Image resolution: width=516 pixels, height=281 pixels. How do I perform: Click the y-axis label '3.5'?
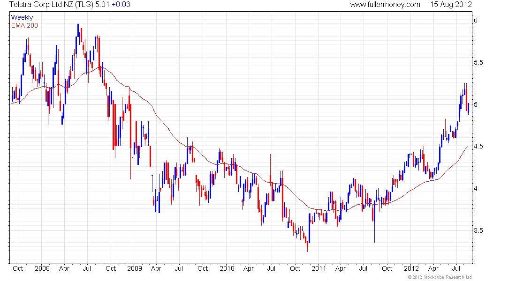[478, 230]
